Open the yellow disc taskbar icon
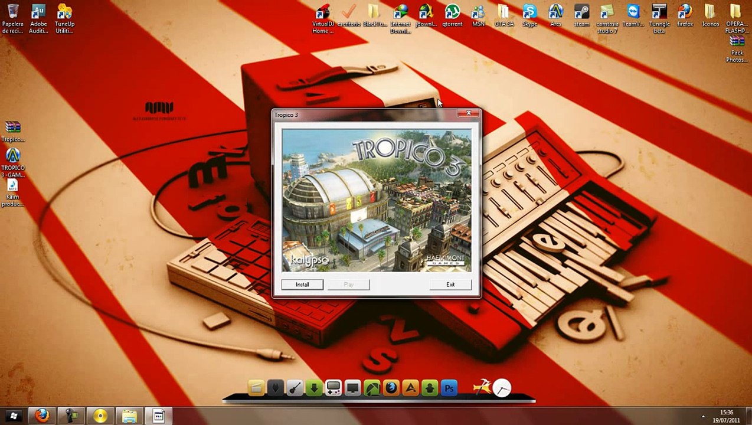 click(100, 416)
